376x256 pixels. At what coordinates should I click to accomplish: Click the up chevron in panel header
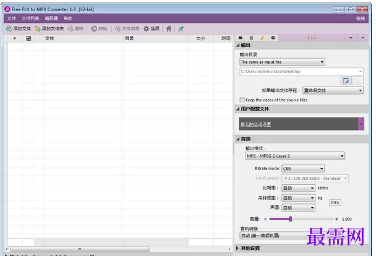click(362, 38)
